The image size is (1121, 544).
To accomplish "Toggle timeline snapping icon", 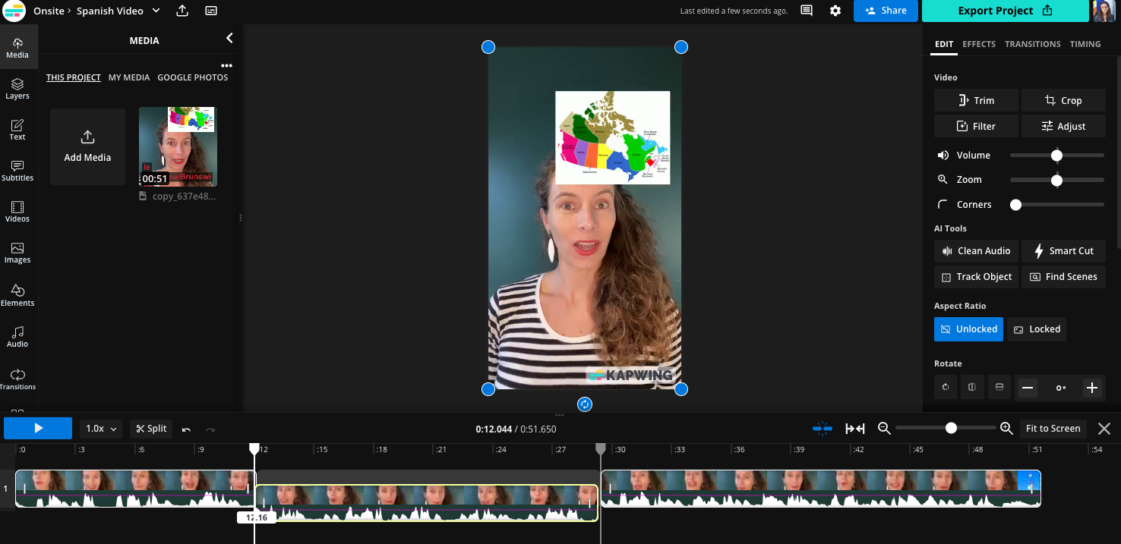I will point(823,429).
